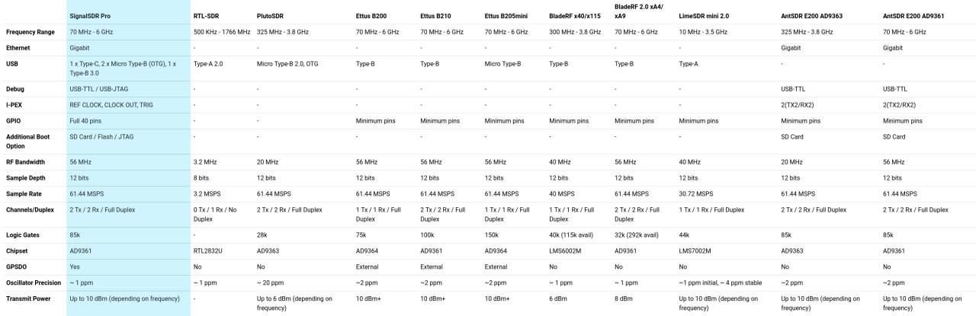Select the Ettus B200 column header
This screenshot has height=316, width=976.
[x=372, y=14]
